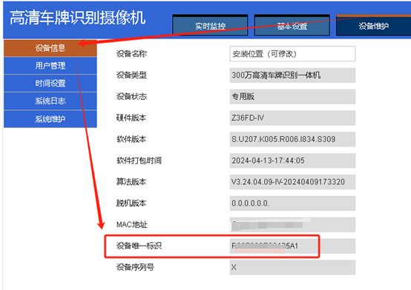Select 系统维护 in the sidebar
The width and height of the screenshot is (411, 290).
tap(50, 119)
